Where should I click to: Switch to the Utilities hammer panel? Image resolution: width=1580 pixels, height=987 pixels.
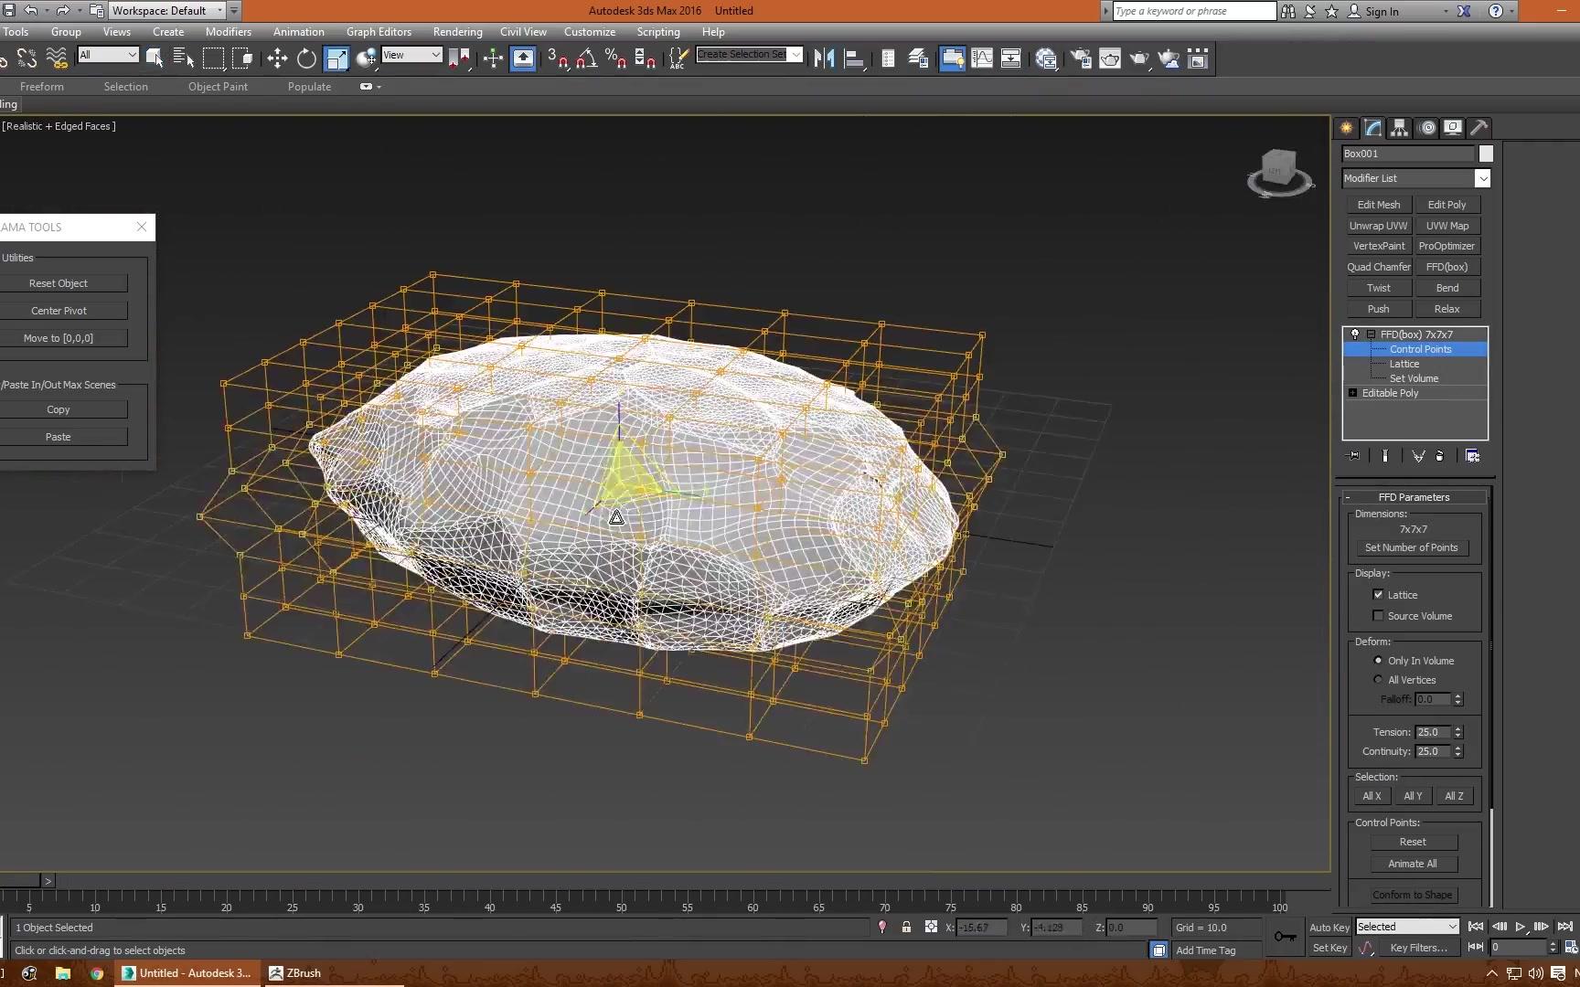click(1479, 128)
